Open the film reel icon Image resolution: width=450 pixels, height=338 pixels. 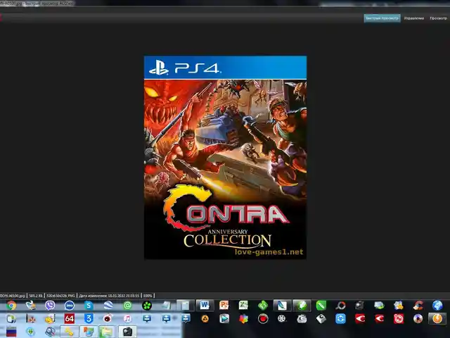[282, 318]
